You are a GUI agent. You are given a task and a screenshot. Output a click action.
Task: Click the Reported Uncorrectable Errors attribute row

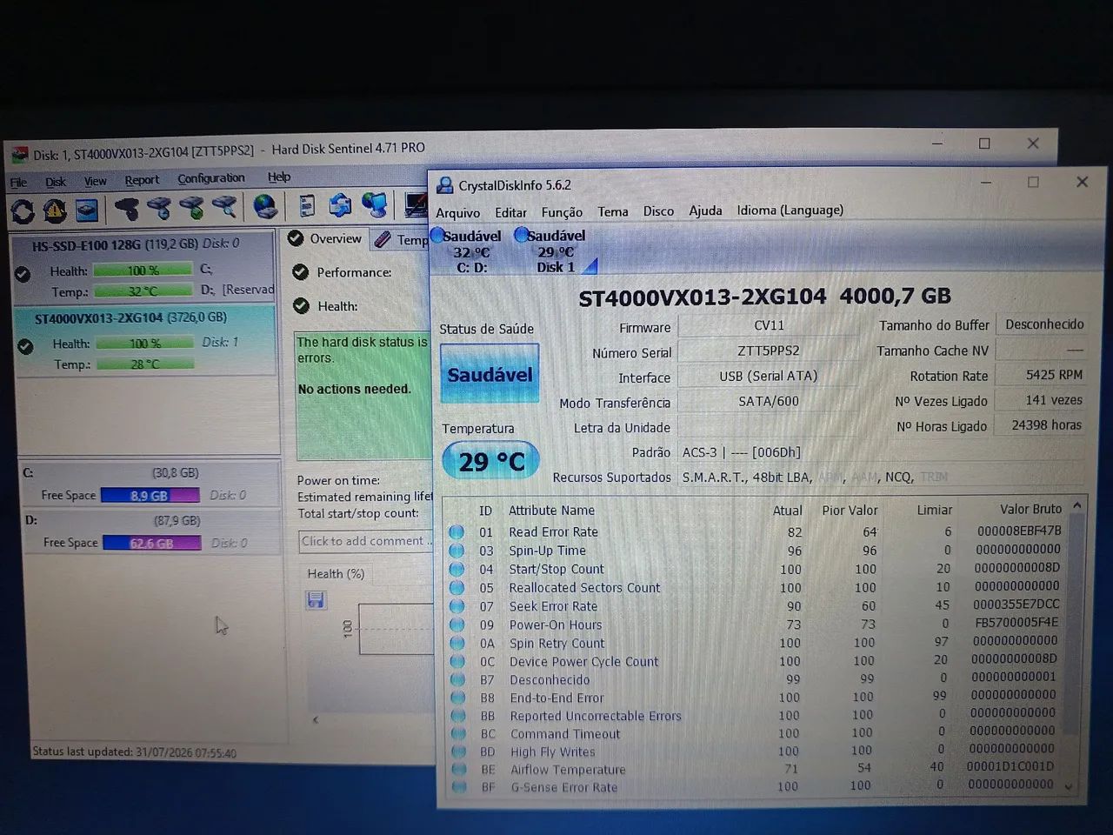click(x=755, y=716)
